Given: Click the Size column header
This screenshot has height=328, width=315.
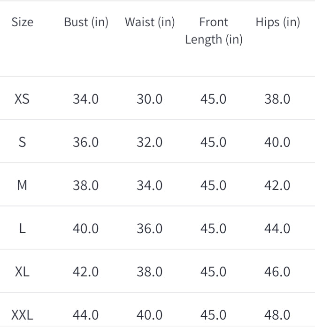Looking at the screenshot, I should point(22,22).
